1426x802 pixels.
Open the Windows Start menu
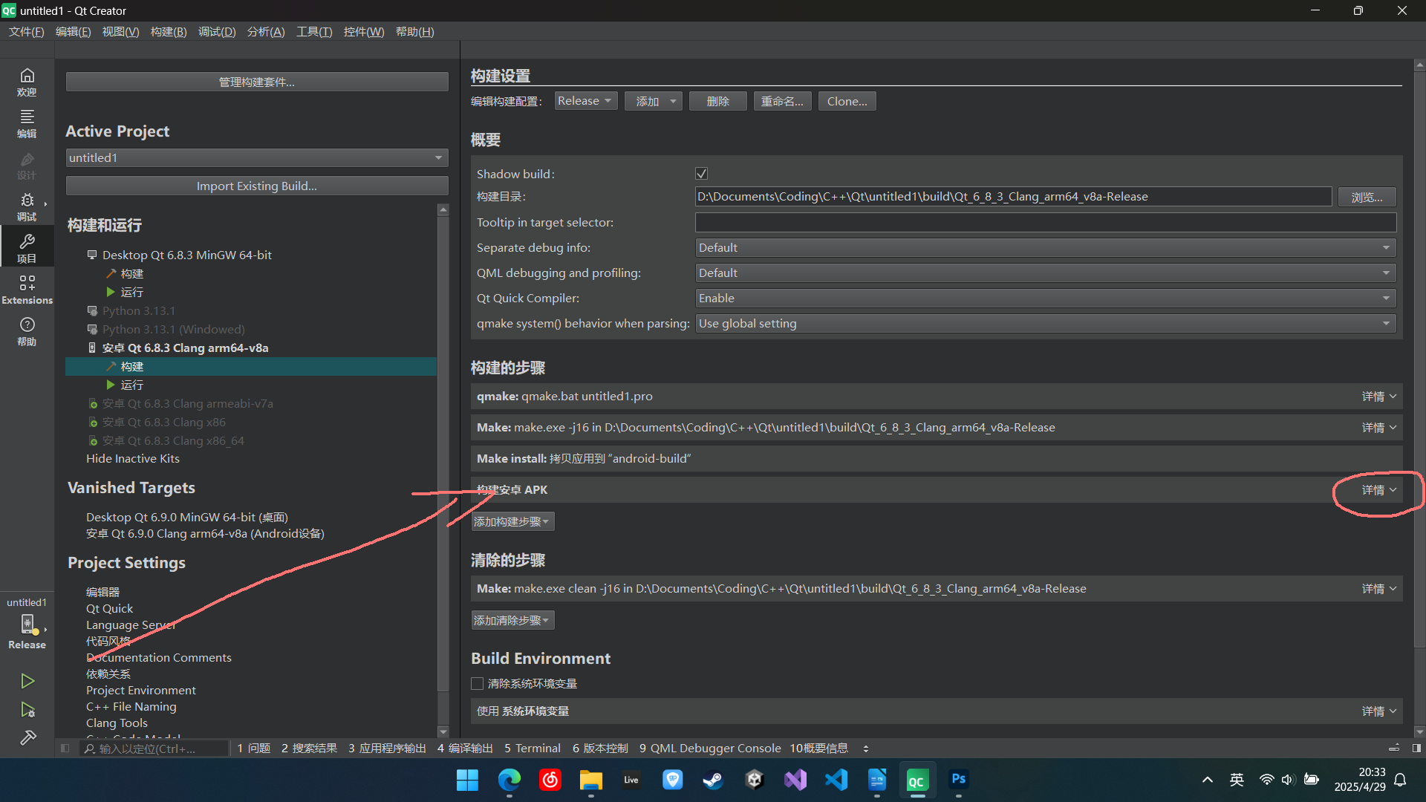(x=467, y=780)
